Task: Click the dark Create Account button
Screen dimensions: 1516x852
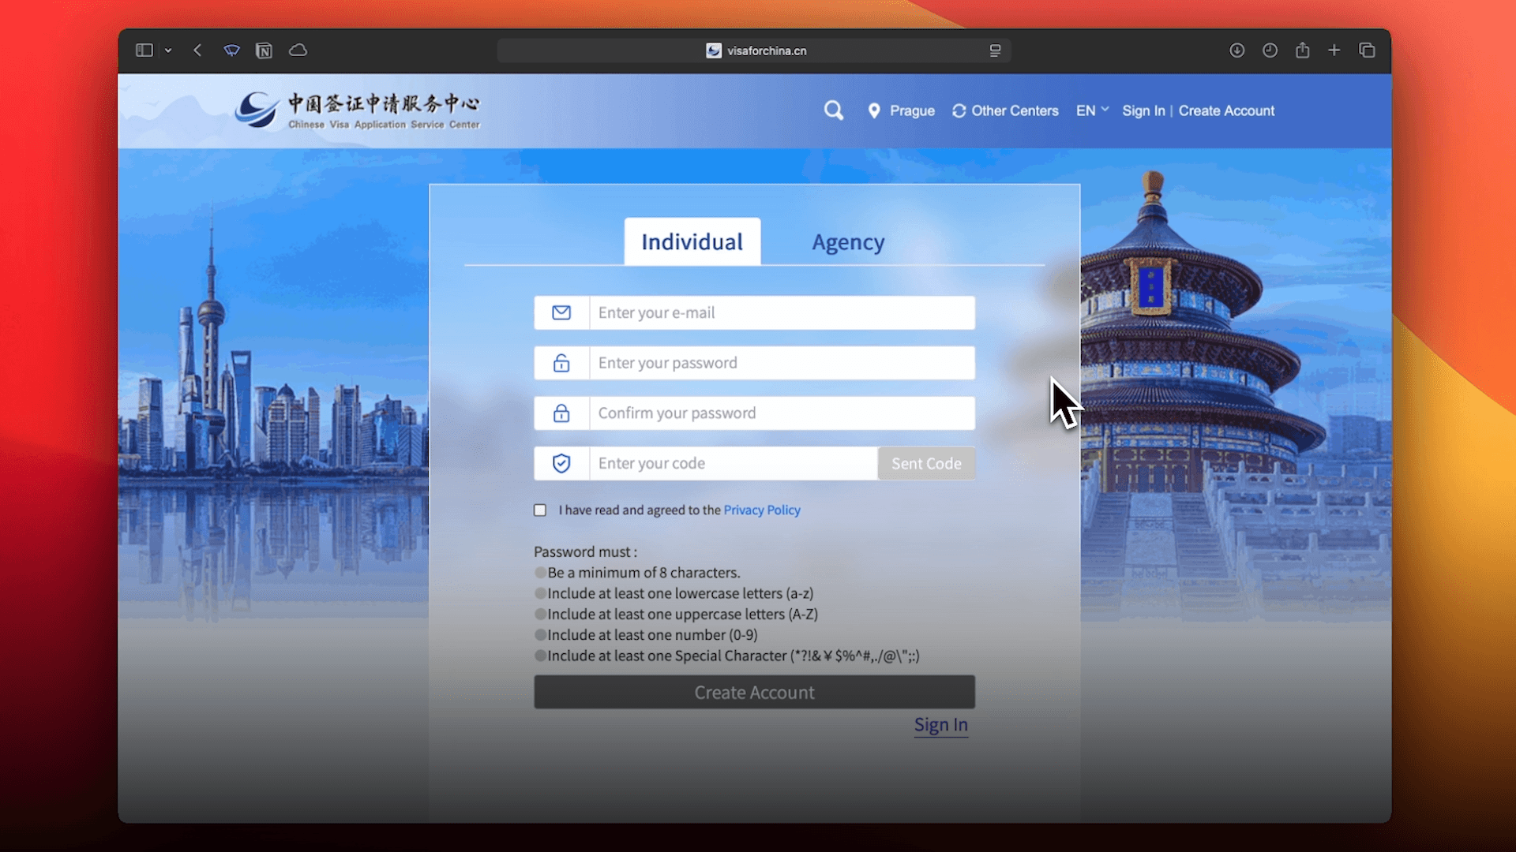Action: (x=754, y=692)
